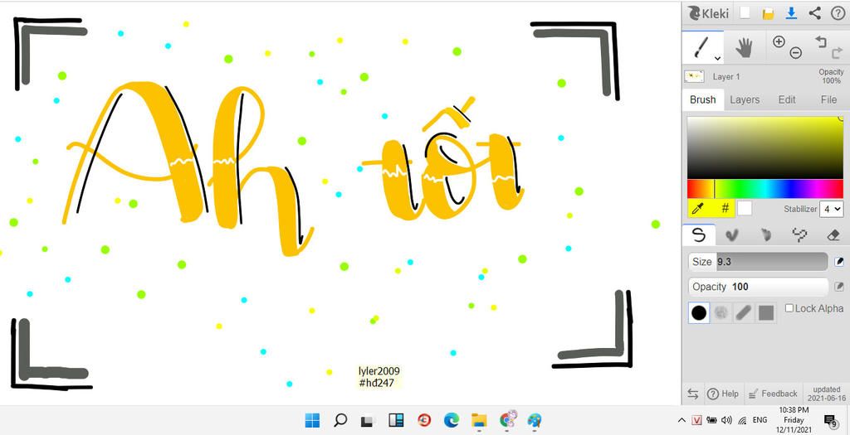Enable the Lock Alpha checkbox
This screenshot has width=850, height=435.
click(x=789, y=308)
